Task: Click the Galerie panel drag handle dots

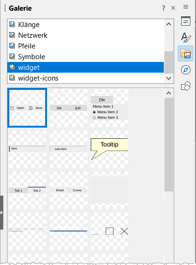Action: pos(5,8)
